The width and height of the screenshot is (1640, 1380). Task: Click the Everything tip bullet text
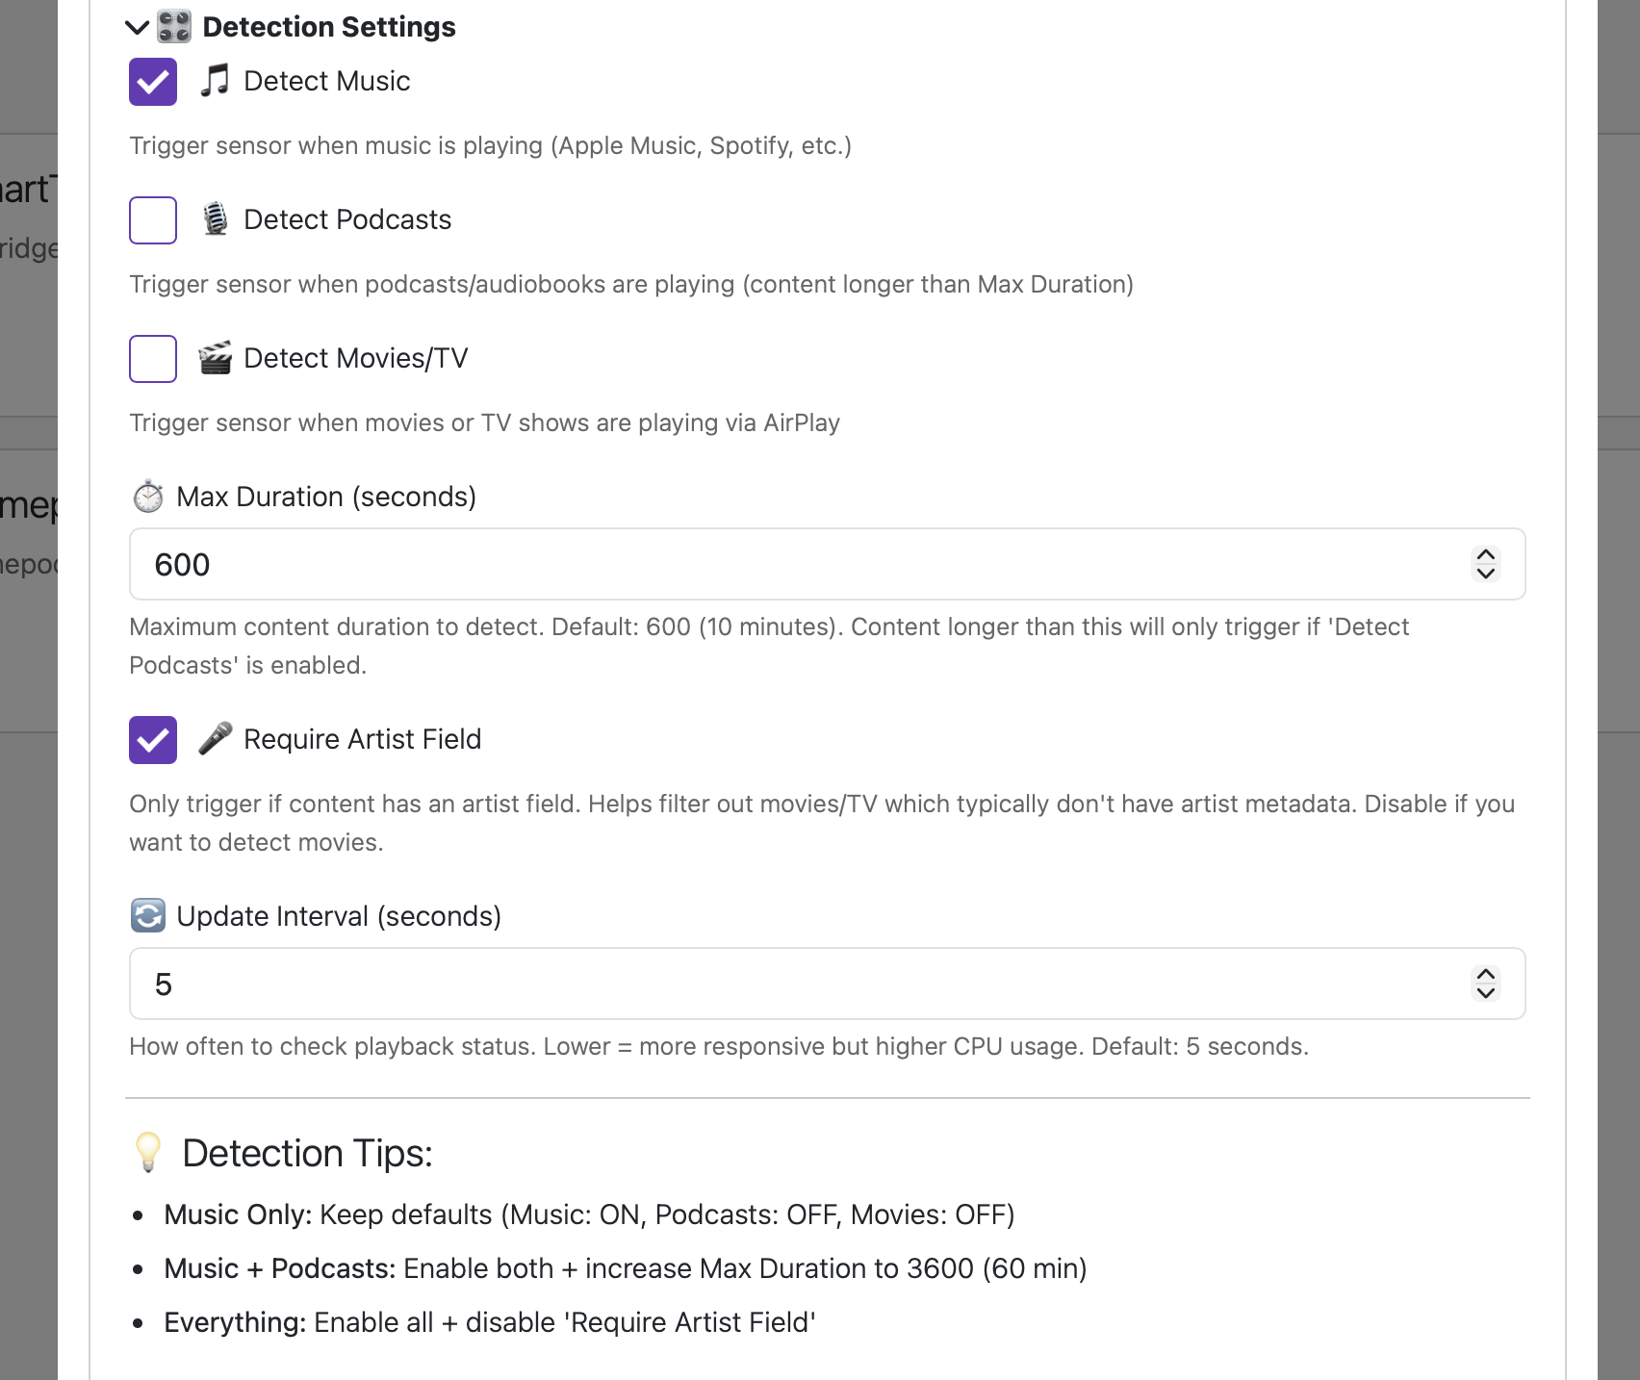point(489,1322)
